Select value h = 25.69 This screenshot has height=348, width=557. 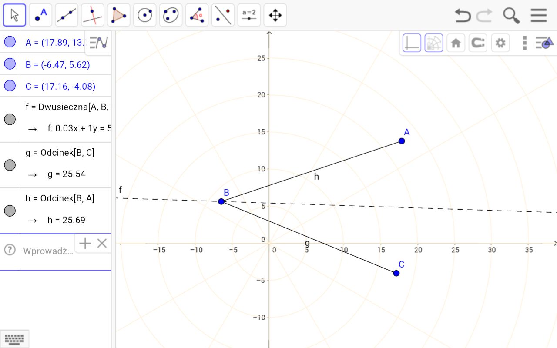[x=67, y=220]
